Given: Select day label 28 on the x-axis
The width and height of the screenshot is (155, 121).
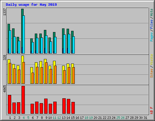Looking at the screenshot, I should 132,118.
